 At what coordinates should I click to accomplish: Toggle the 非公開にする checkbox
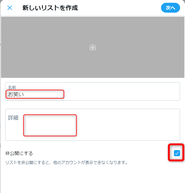click(177, 153)
